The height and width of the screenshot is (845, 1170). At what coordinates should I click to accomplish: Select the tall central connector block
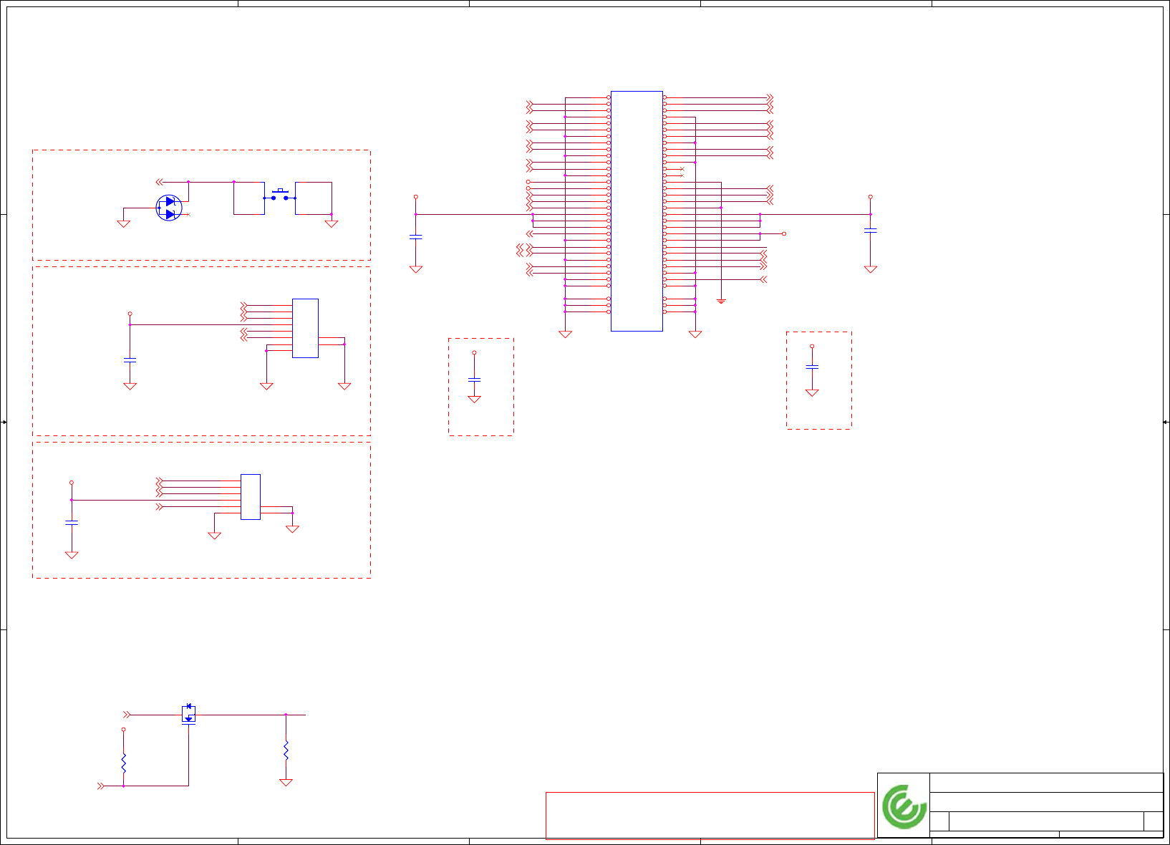pos(637,211)
